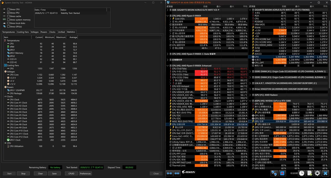This screenshot has width=331, height=178.
Task: Click the expand columns arrows icon
Action: (169, 173)
